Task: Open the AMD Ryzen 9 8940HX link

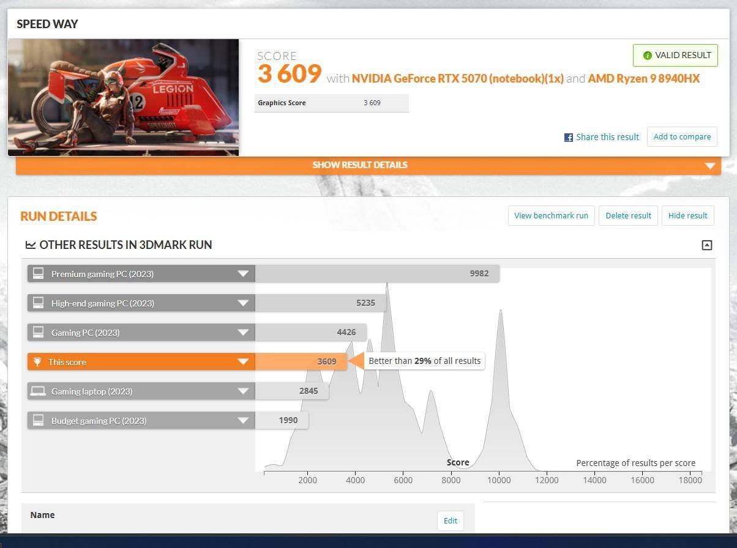Action: (x=643, y=78)
